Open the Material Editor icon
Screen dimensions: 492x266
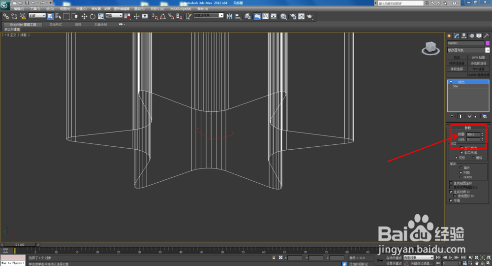click(284, 16)
